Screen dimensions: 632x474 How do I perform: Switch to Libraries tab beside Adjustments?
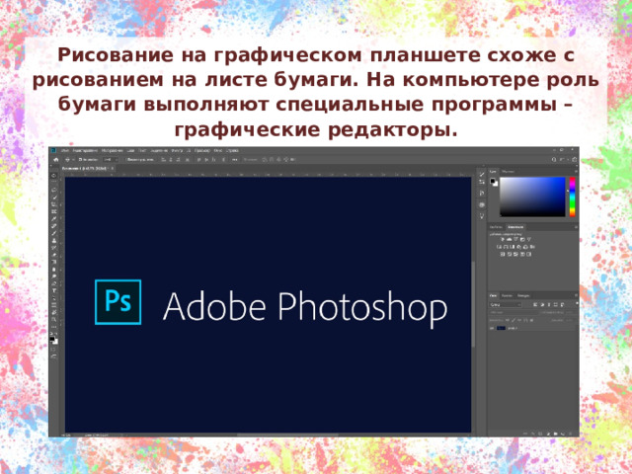click(x=496, y=227)
